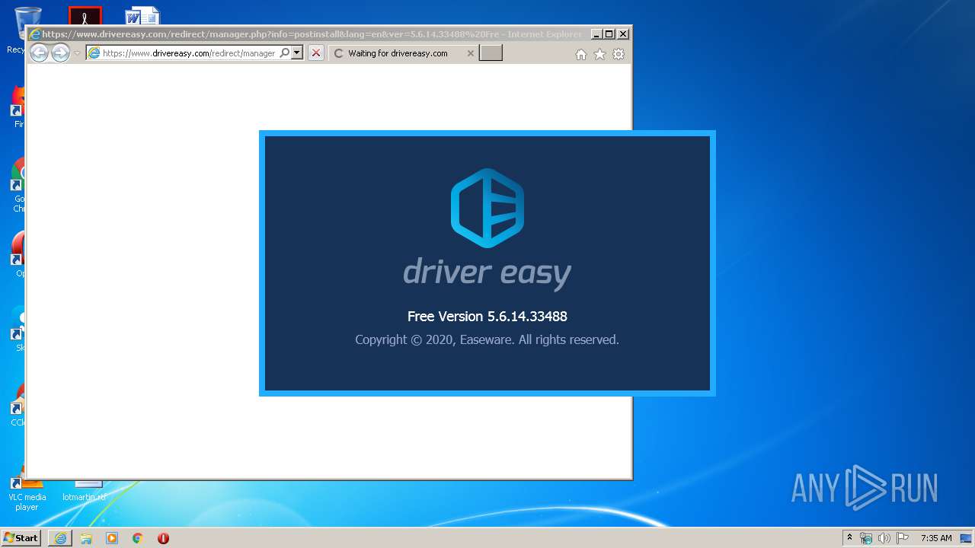Launch Windows Media Player from the taskbar
This screenshot has height=548, width=975.
tap(112, 538)
